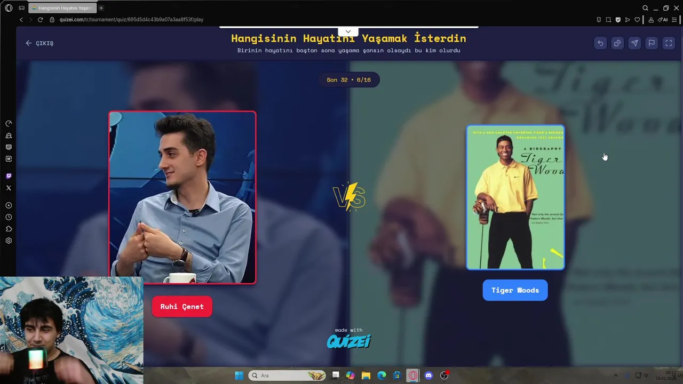This screenshot has width=683, height=384.
Task: Open X (Twitter) panel in sidebar
Action: pyautogui.click(x=9, y=188)
